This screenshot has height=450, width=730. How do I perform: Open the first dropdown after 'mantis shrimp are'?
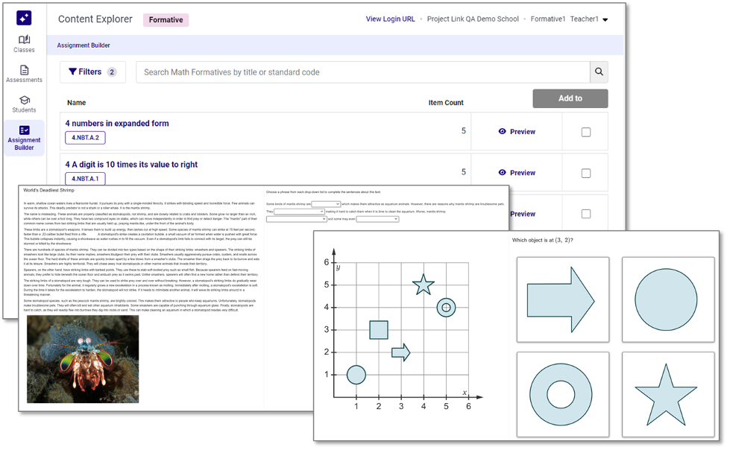click(326, 204)
